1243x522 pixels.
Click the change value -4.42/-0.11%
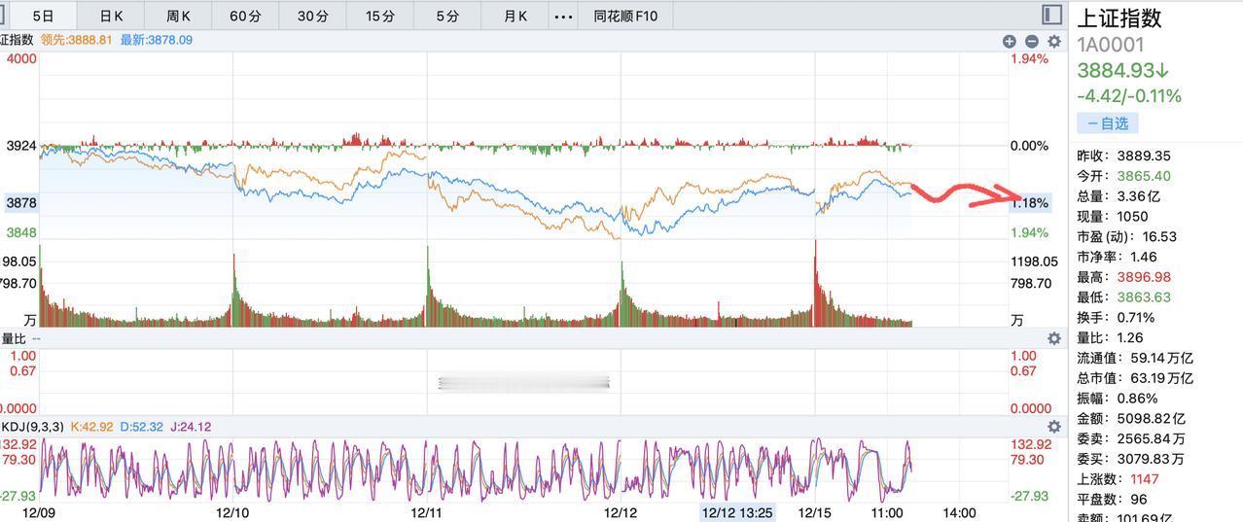point(1129,96)
